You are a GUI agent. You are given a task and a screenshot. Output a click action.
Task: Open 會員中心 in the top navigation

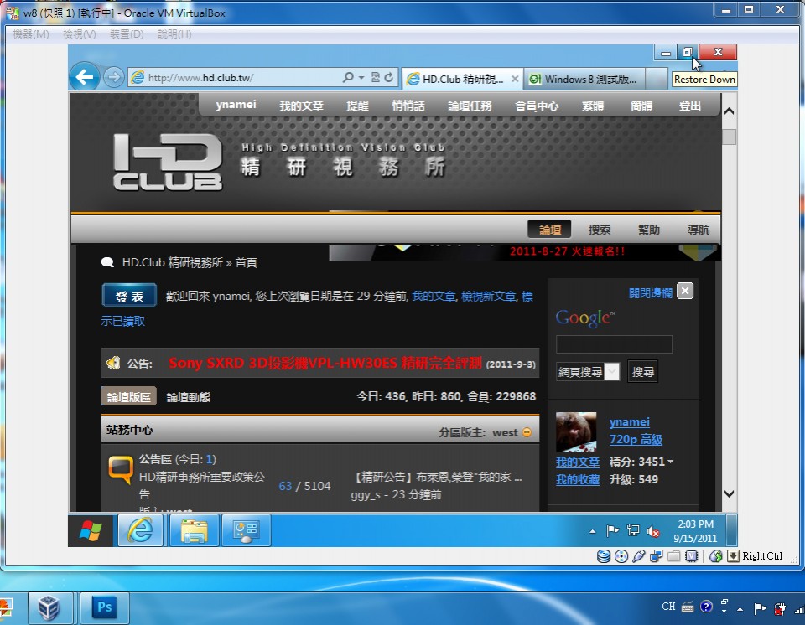[x=537, y=106]
